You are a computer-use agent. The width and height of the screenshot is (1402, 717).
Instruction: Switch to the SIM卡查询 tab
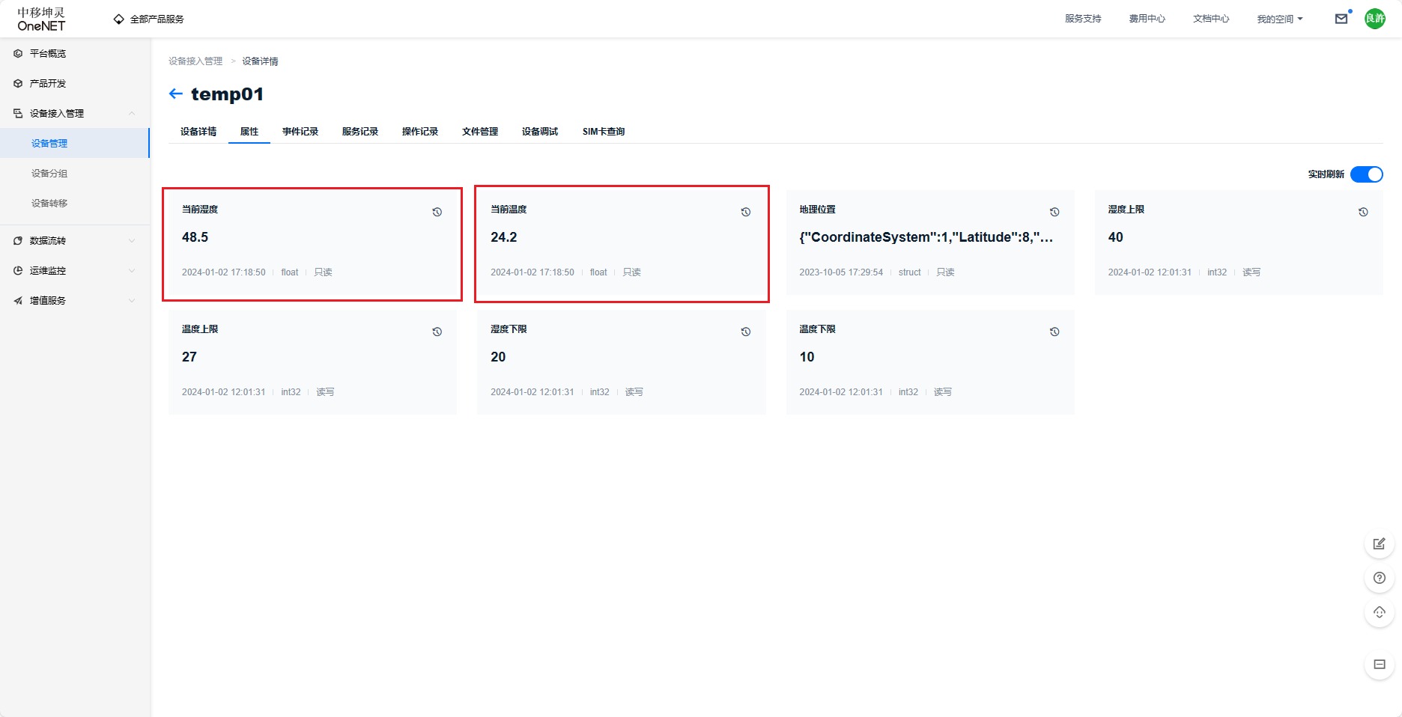click(x=604, y=132)
